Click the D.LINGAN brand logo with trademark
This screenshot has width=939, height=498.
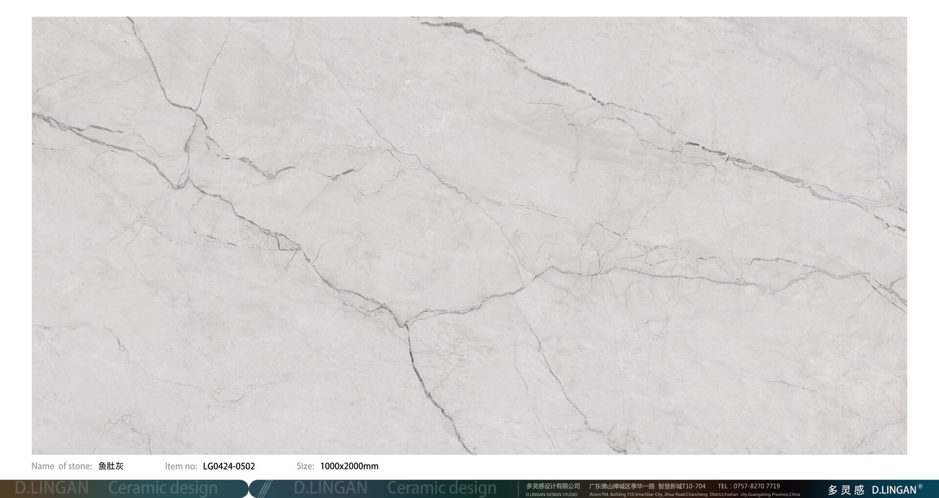tap(894, 490)
